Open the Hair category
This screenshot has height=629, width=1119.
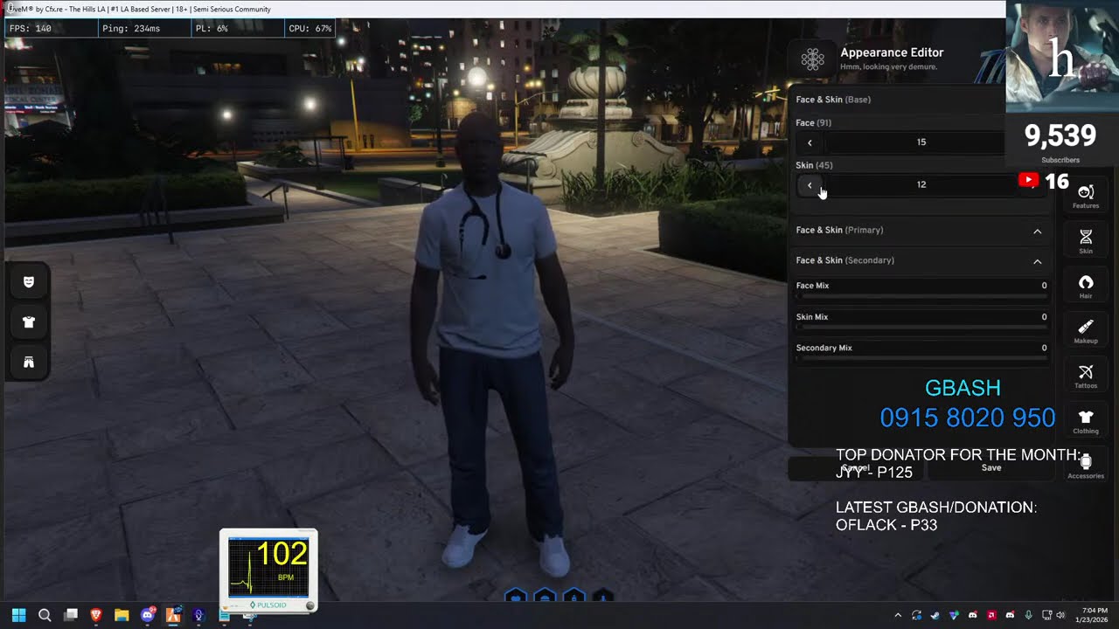point(1086,287)
